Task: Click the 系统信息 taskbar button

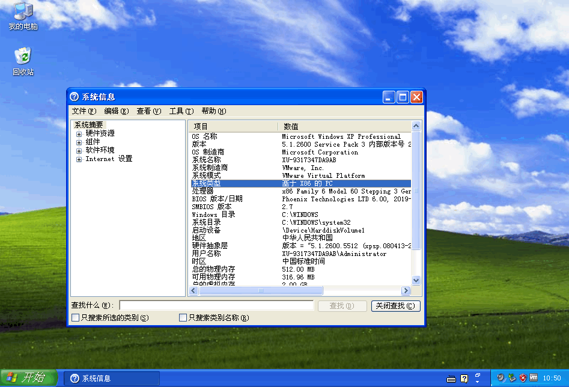Action: (x=112, y=379)
